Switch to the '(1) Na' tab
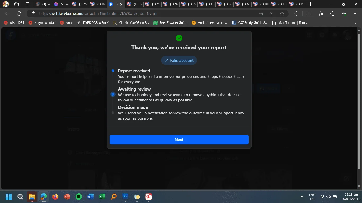The height and width of the screenshot is (203, 362). pyautogui.click(x=171, y=4)
